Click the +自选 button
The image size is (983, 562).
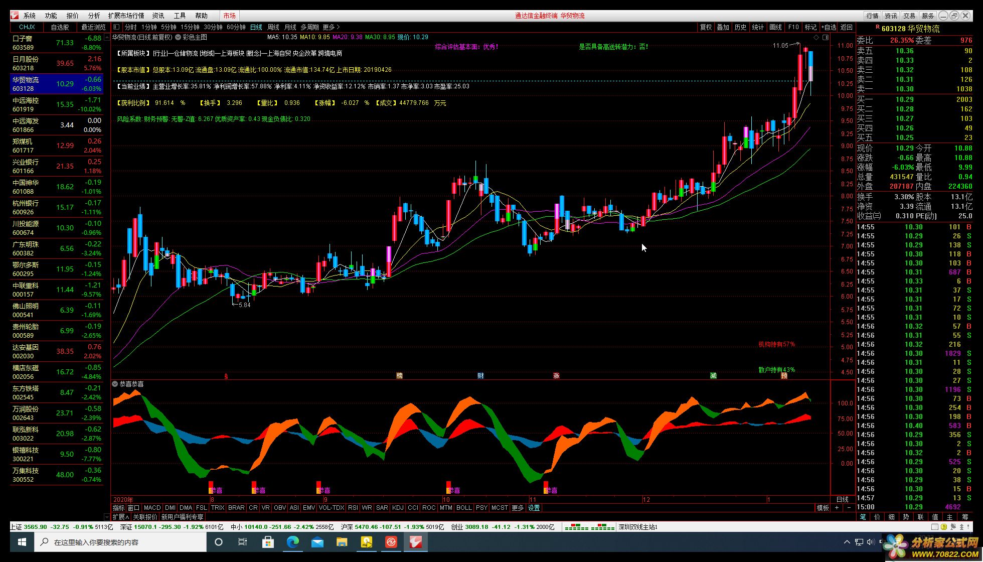click(x=829, y=27)
